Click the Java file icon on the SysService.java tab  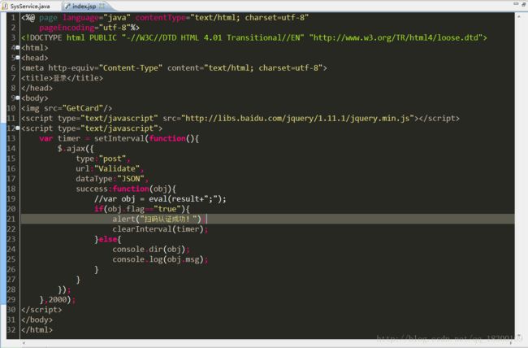point(5,6)
